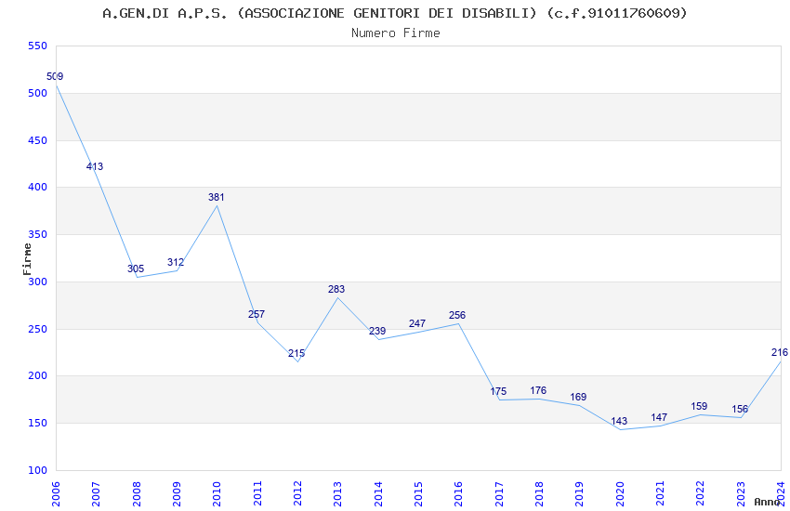Screen dimensions: 790x511
Task: Select the data label 147
Action: coord(659,417)
